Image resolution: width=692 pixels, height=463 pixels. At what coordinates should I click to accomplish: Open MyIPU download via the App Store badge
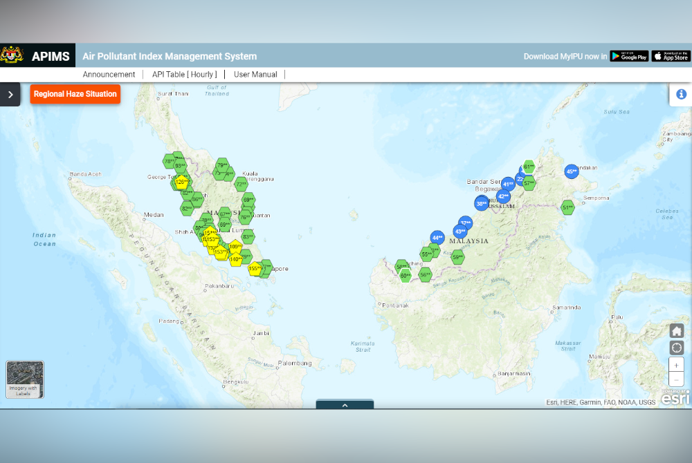(x=670, y=56)
